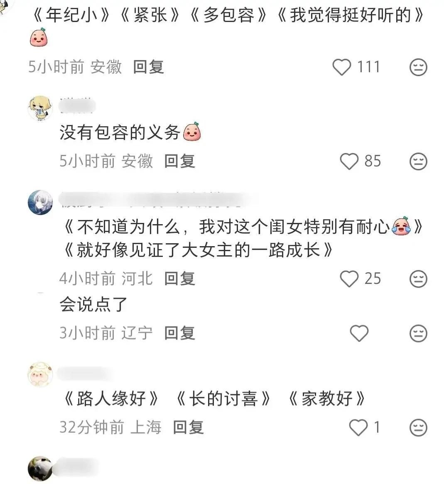
Task: Reply to the 4小时前 河北 comment
Action: [x=180, y=279]
